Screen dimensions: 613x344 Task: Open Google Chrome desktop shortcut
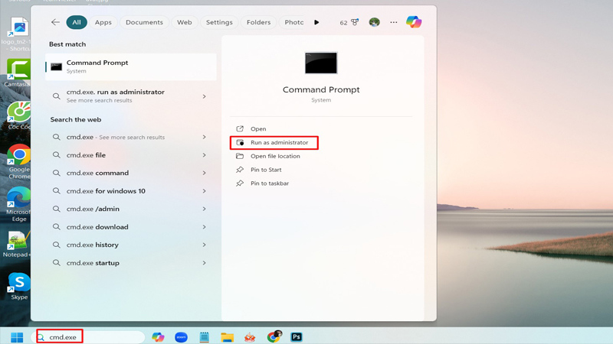pos(18,161)
